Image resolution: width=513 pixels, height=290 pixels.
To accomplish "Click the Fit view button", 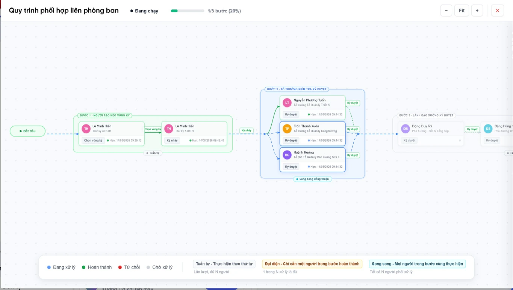I will (x=462, y=11).
